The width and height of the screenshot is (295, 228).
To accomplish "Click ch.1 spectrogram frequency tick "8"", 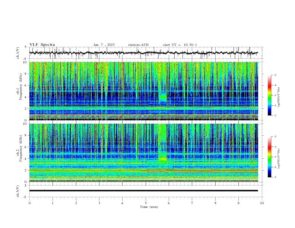I will (x=26, y=74).
